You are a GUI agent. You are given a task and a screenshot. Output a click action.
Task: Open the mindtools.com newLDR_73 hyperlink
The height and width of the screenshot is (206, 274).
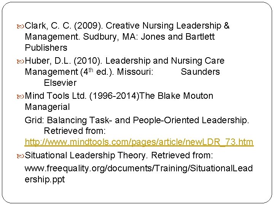139,142
